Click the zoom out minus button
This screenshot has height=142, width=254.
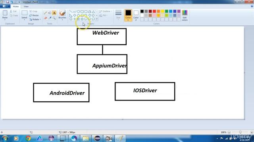click(x=229, y=132)
